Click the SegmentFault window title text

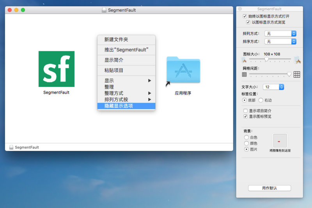(122, 10)
